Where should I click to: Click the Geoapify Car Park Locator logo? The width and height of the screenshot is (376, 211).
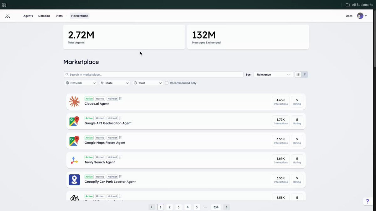tap(75, 180)
